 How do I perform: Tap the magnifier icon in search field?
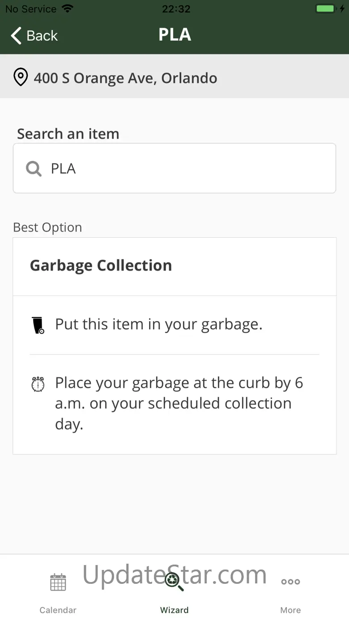(34, 169)
